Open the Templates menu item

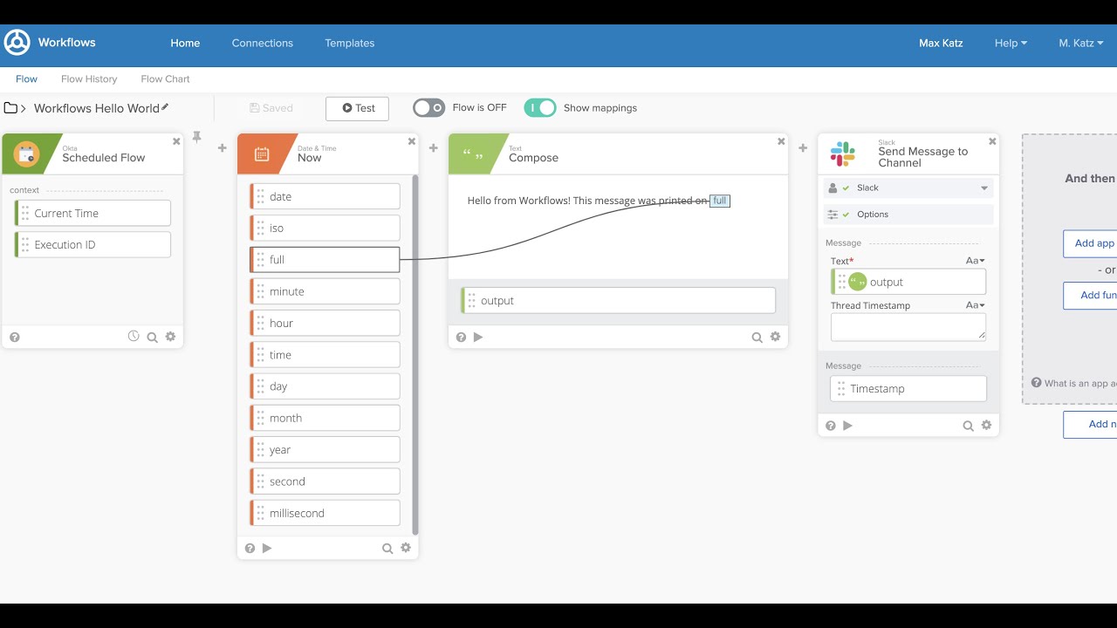point(350,43)
